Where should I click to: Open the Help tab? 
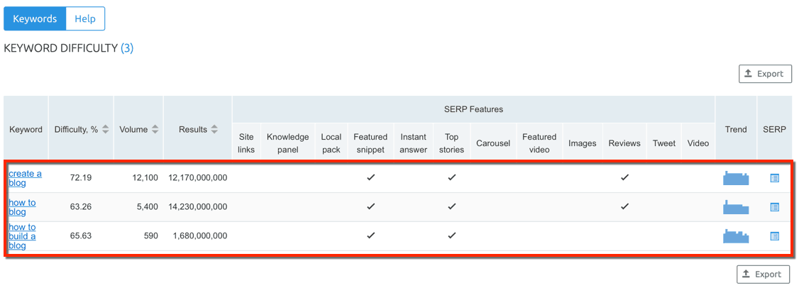pos(85,19)
